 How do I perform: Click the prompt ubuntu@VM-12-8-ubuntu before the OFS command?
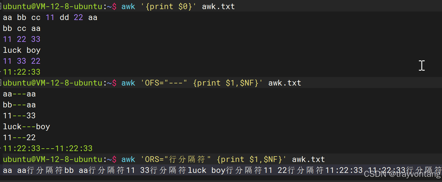(x=53, y=83)
